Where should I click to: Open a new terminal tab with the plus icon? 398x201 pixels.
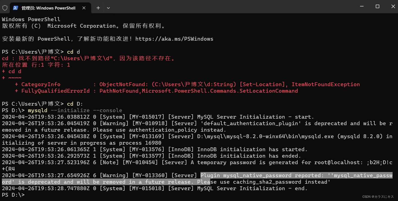point(98,8)
